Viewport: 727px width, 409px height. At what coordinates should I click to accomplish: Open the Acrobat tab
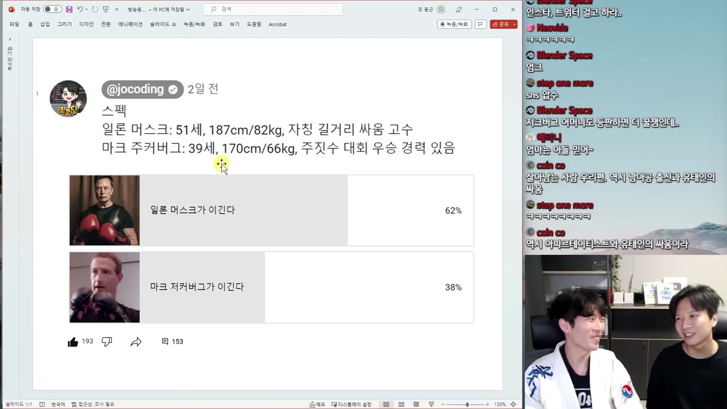277,24
